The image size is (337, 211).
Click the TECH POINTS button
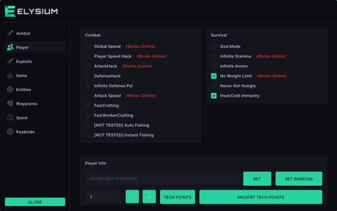click(x=177, y=197)
